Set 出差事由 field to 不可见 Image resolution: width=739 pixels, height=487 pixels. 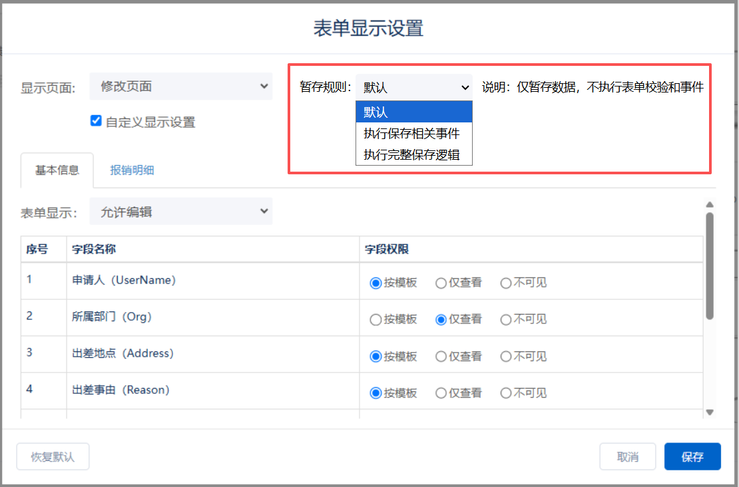[506, 393]
